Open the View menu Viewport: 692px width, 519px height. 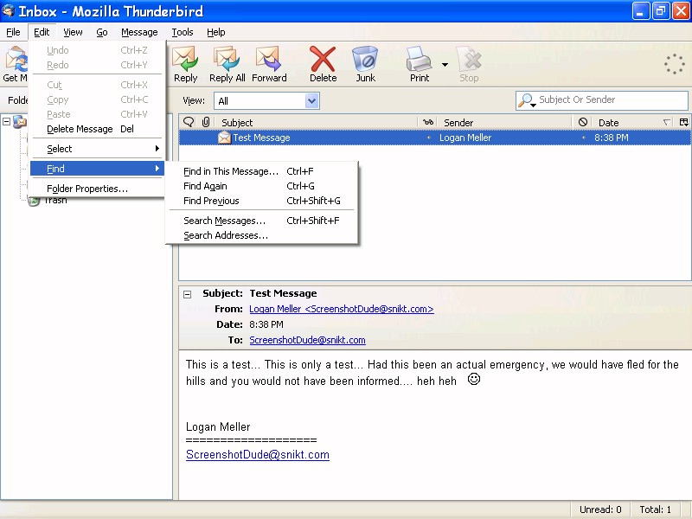click(73, 32)
